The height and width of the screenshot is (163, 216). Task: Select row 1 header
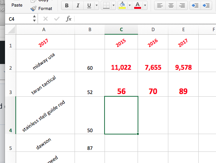11,42
